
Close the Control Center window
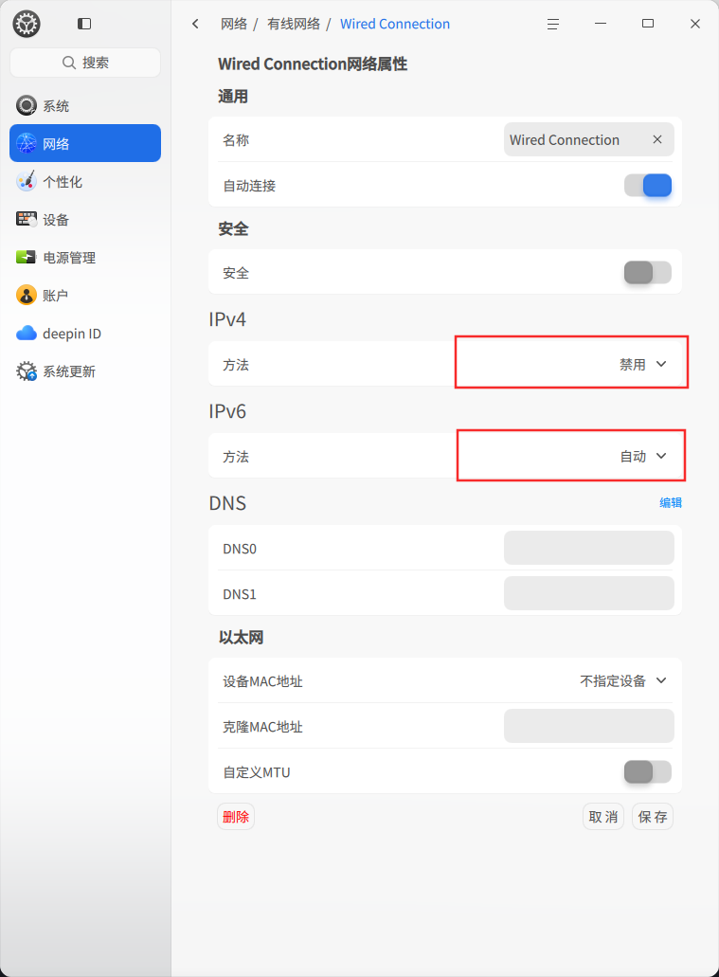[x=695, y=24]
